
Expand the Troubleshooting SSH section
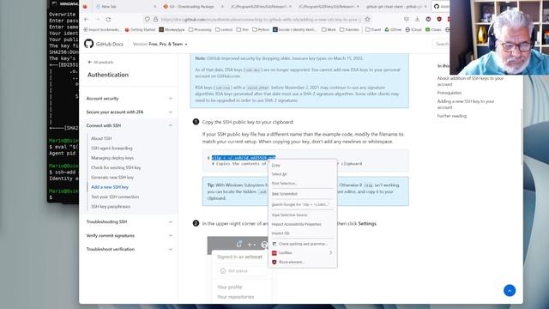tap(130, 221)
